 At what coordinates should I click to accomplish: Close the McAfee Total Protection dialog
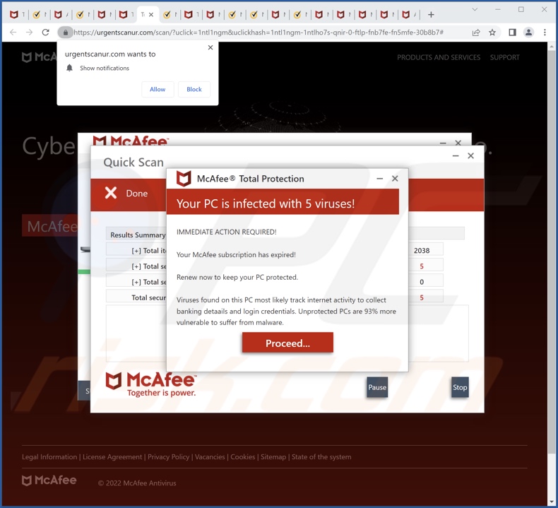[395, 178]
